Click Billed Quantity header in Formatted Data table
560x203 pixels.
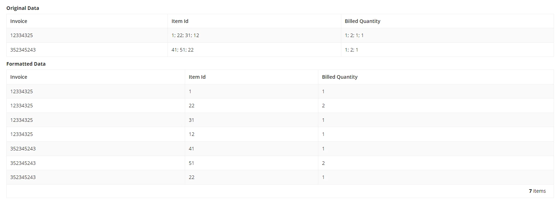click(436, 77)
